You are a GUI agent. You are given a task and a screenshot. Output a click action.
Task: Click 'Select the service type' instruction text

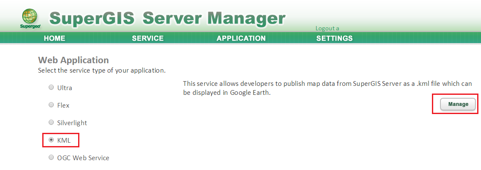click(x=102, y=70)
